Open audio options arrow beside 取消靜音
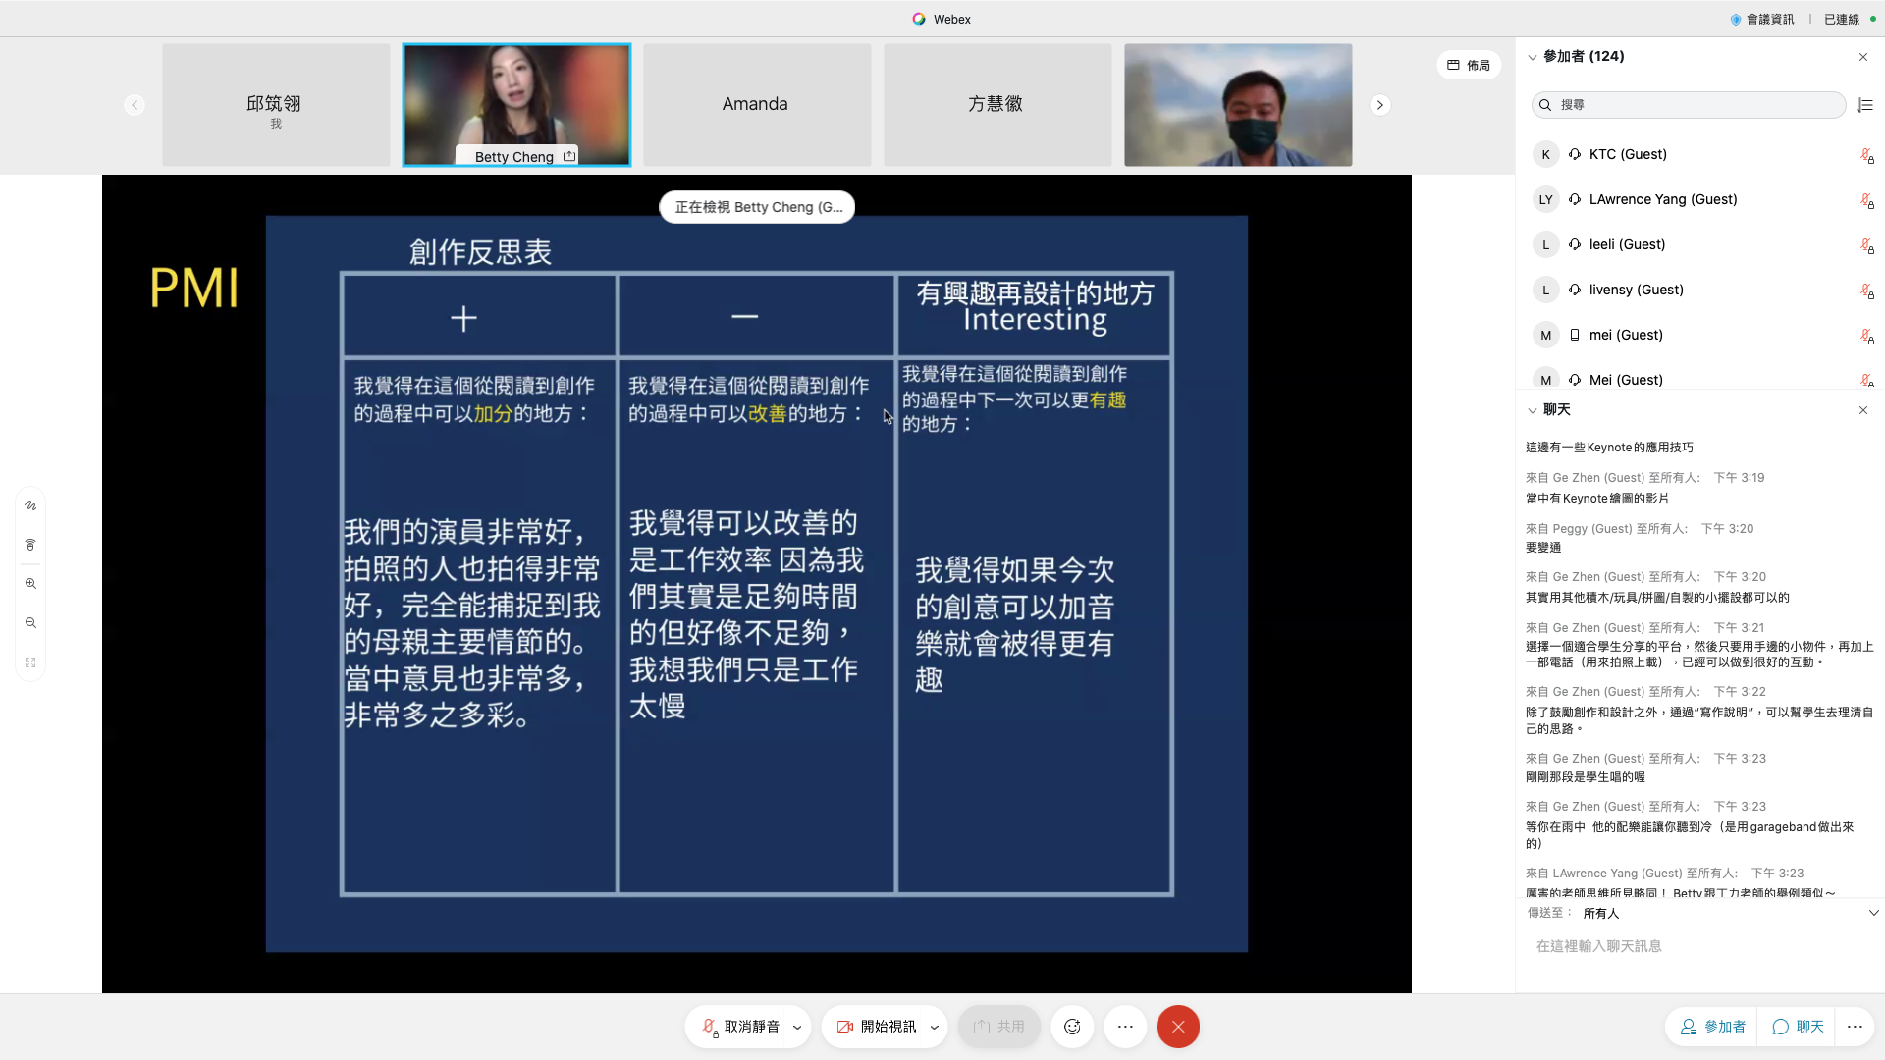The image size is (1885, 1060). [x=797, y=1028]
